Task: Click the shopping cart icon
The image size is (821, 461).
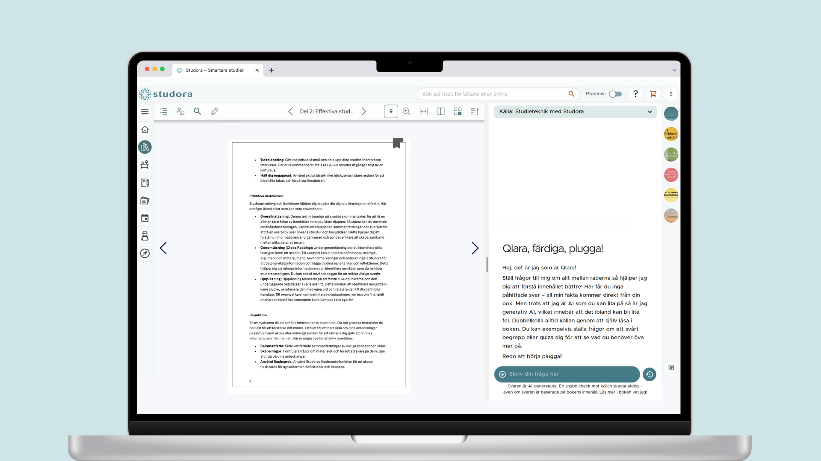Action: [x=653, y=94]
